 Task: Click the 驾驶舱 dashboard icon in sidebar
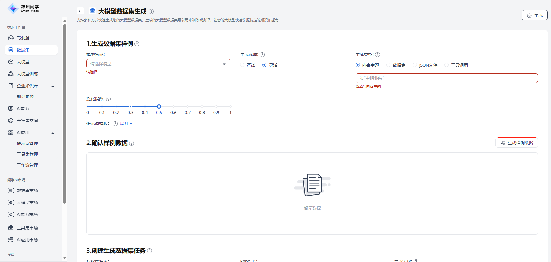11,38
